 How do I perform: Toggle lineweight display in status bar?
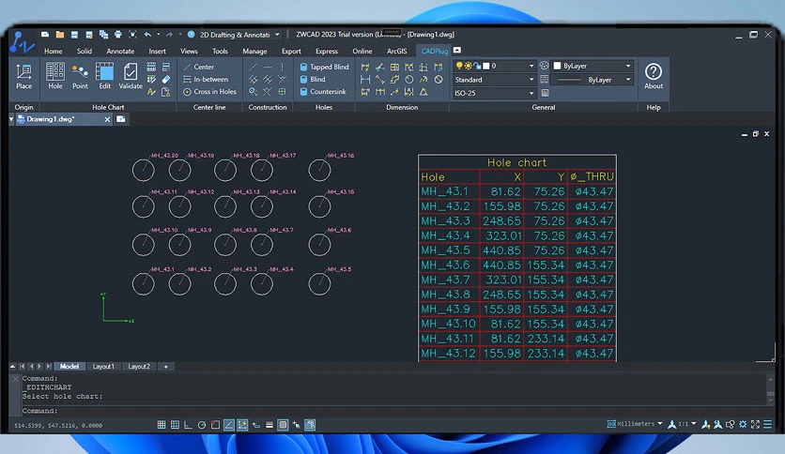269,425
